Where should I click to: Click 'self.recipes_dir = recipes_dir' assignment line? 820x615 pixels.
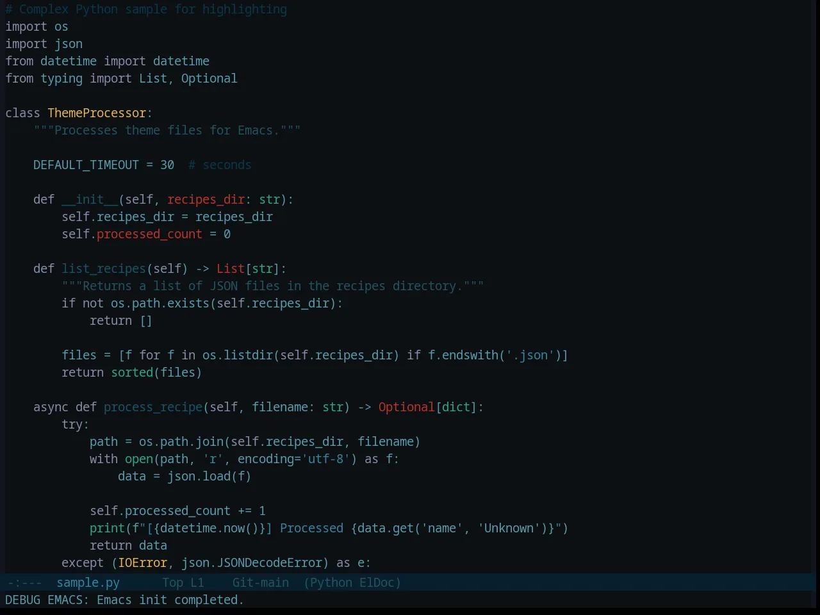click(x=167, y=217)
